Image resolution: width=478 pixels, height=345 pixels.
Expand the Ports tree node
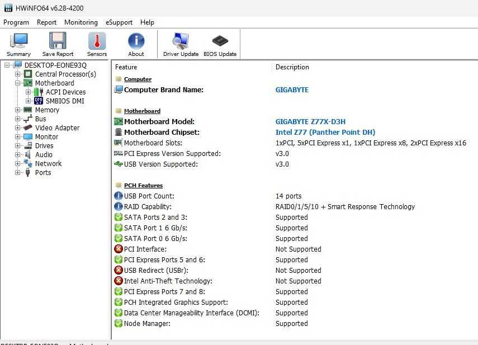[x=17, y=172]
